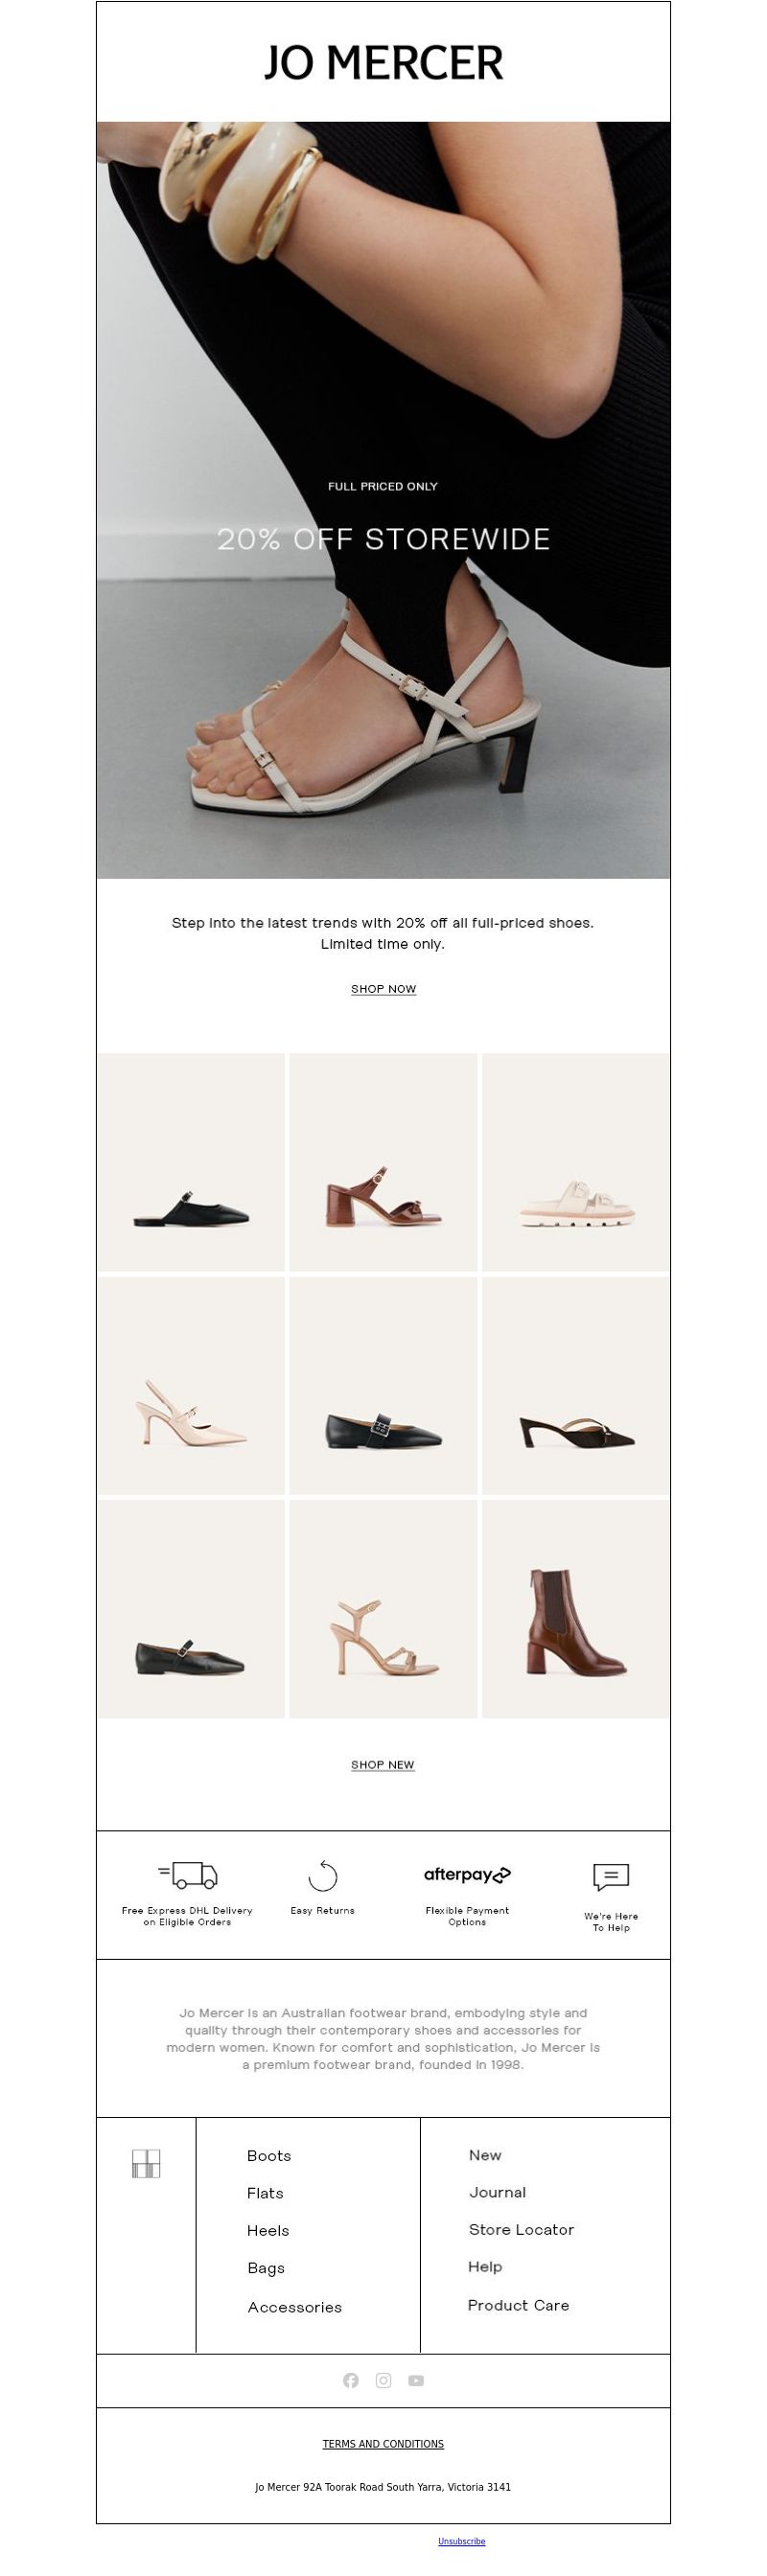Open the Store Locator link
This screenshot has height=2576, width=767.
(521, 2229)
